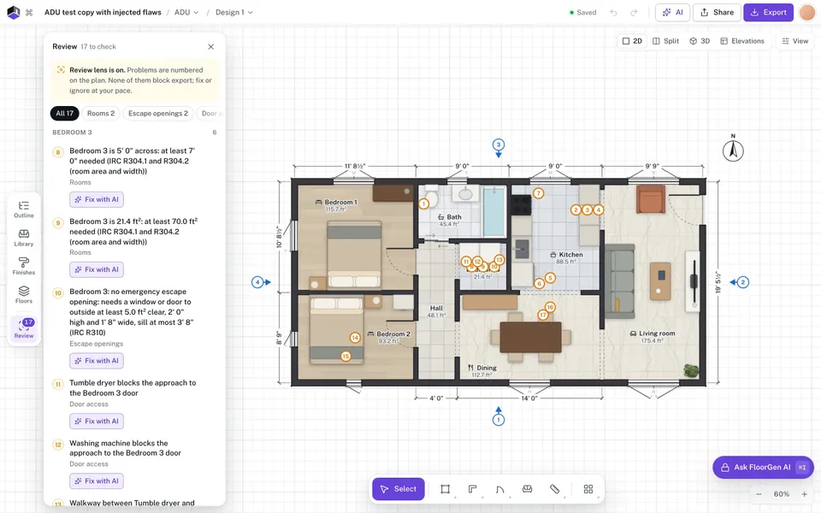This screenshot has width=821, height=513.
Task: Select the All 17 filter chip
Action: (64, 113)
